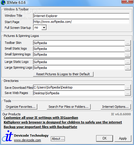The image size is (134, 145).
Task: Click the 'Small Spinning logo' label
Action: tap(18, 54)
